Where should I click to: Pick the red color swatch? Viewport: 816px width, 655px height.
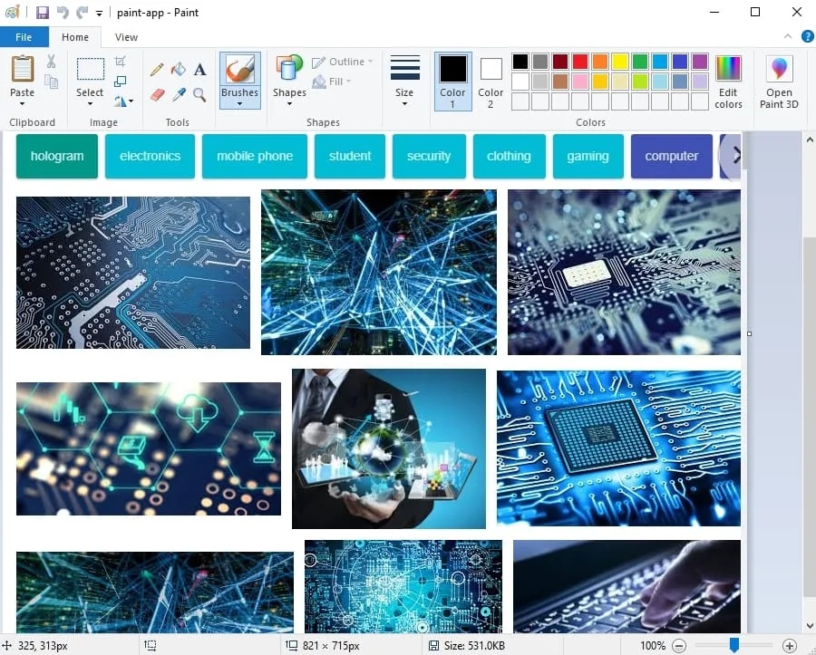click(x=579, y=62)
